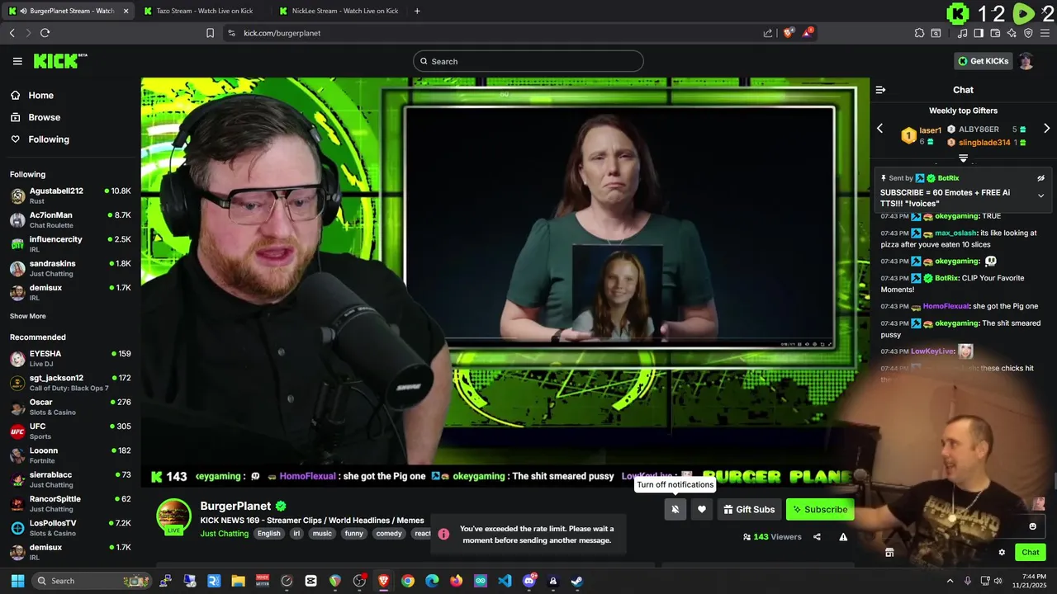Click the Get KICKs button
Viewport: 1057px width, 594px height.
tap(982, 61)
